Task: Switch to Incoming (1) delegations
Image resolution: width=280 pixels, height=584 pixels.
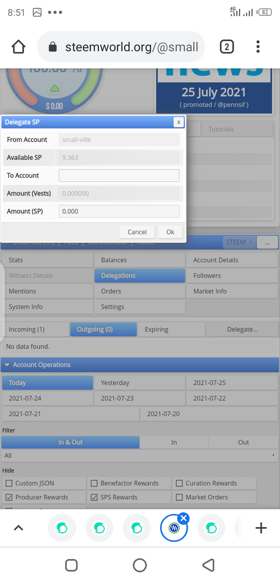Action: (35, 329)
